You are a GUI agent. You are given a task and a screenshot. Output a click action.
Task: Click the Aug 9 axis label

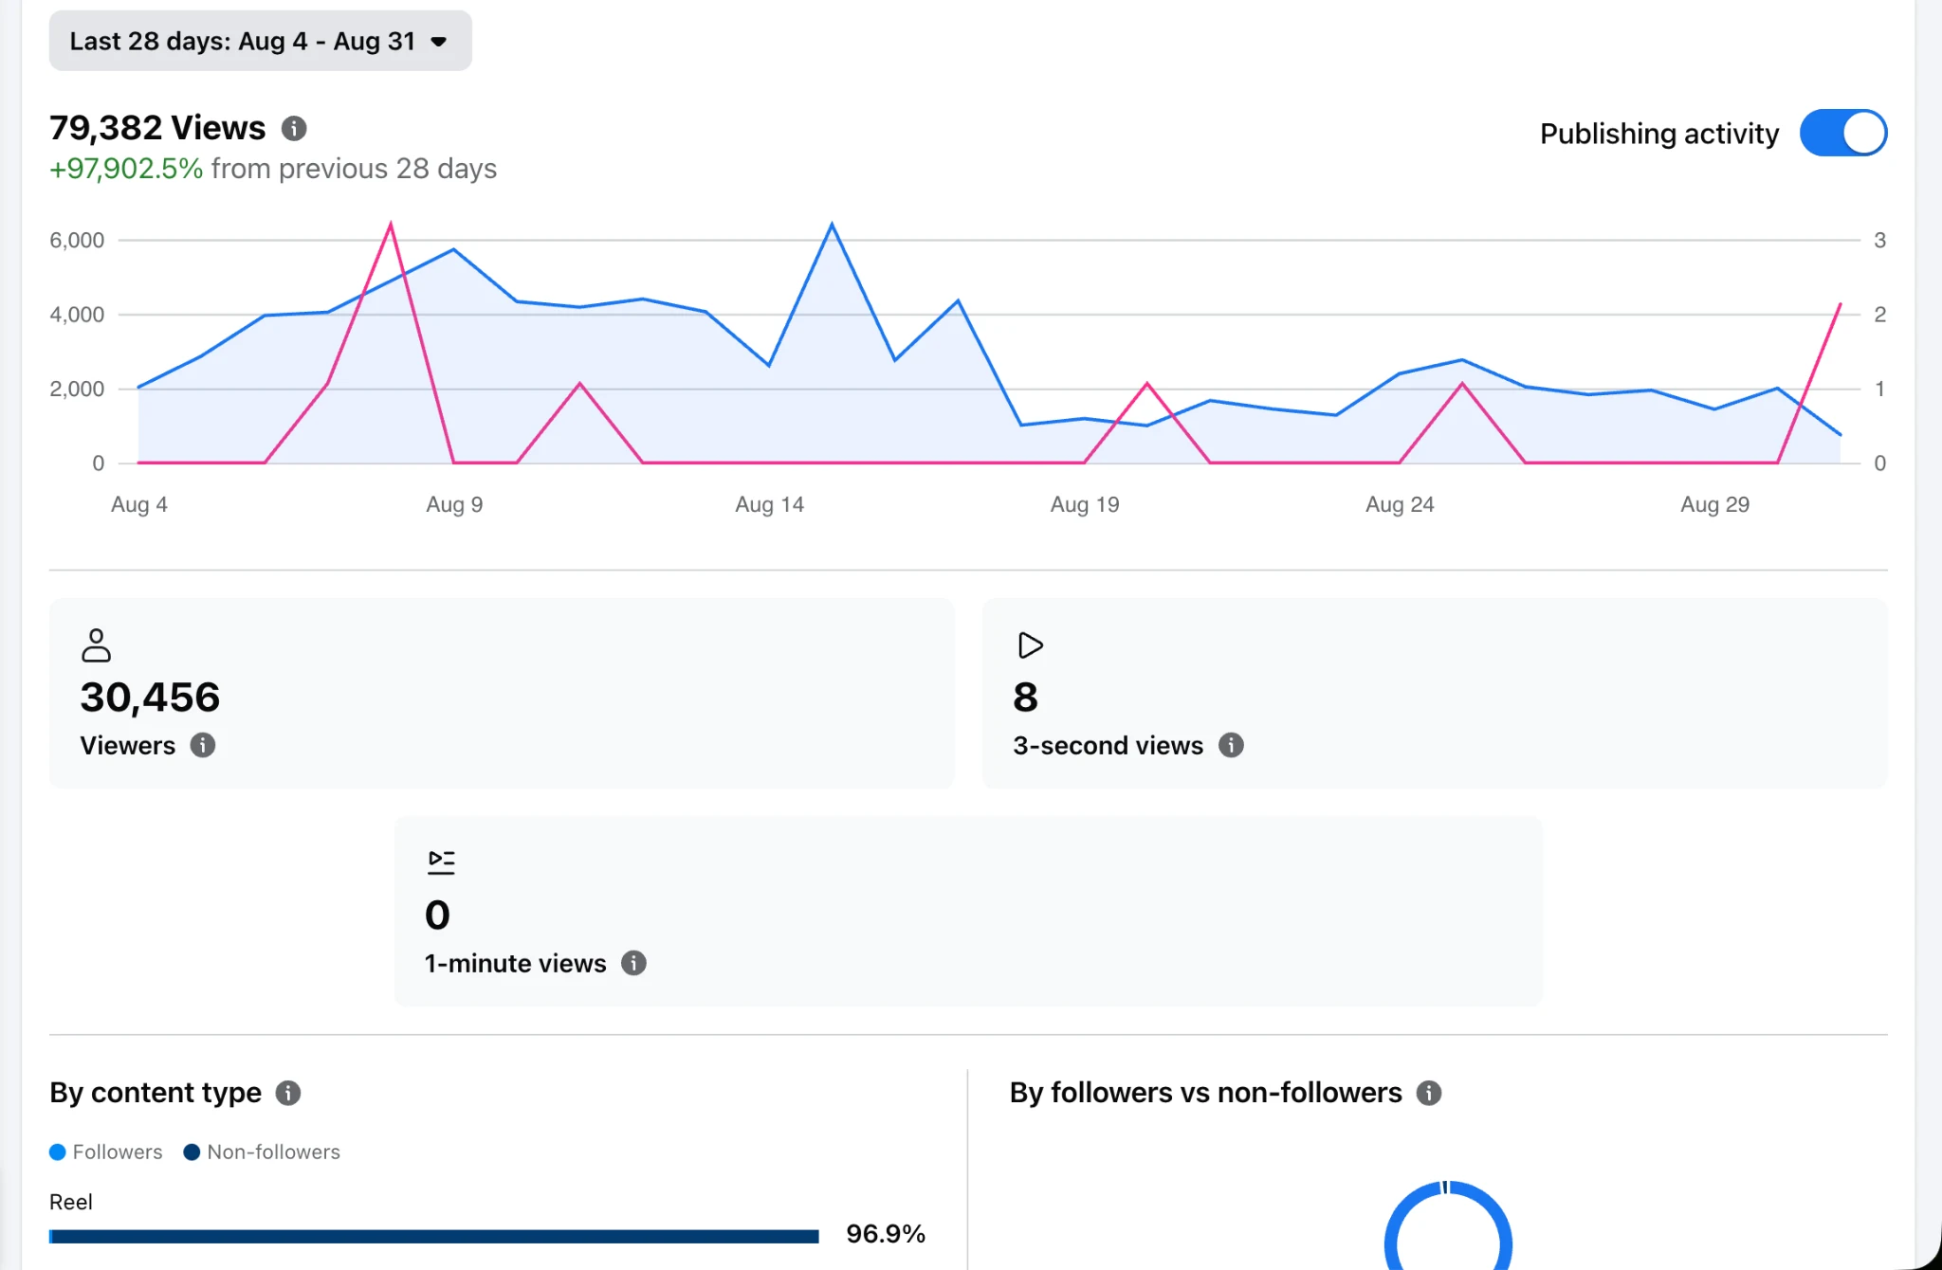coord(454,504)
